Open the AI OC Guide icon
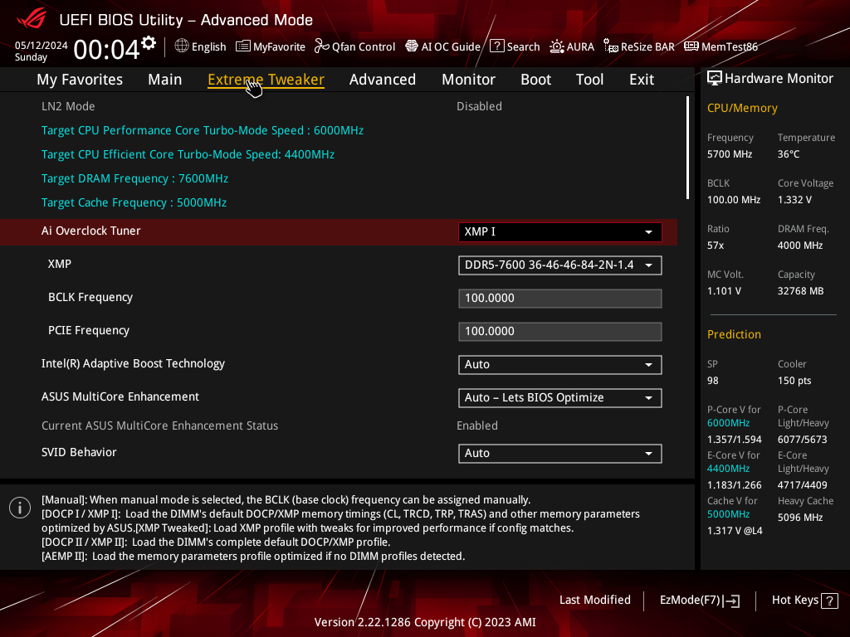This screenshot has height=637, width=850. click(x=412, y=46)
